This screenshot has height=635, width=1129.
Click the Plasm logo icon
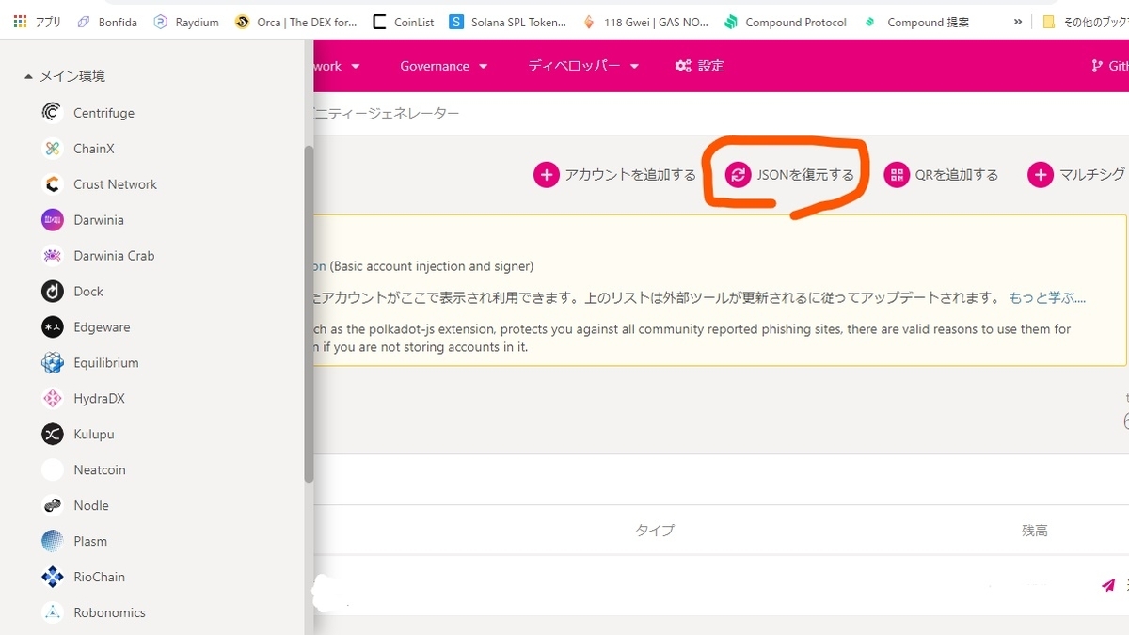53,542
